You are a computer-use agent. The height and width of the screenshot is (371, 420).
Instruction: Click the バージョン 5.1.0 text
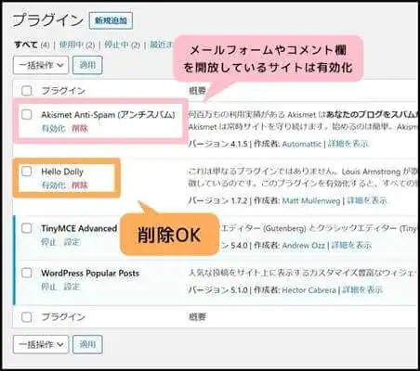[218, 290]
